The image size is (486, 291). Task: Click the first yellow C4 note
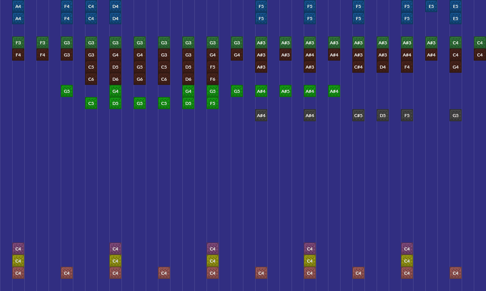18,261
